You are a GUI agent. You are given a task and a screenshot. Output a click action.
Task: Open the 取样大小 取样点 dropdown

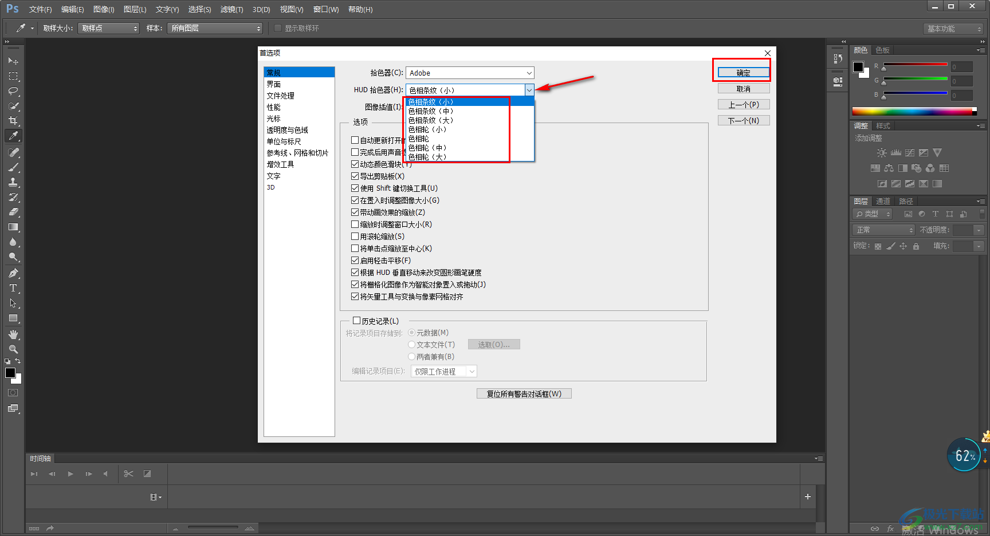(109, 28)
